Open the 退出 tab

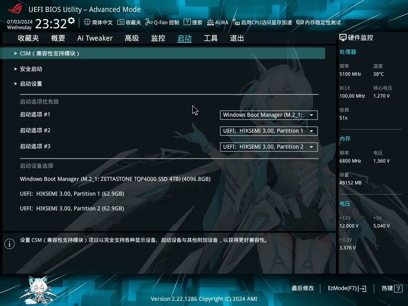point(237,38)
